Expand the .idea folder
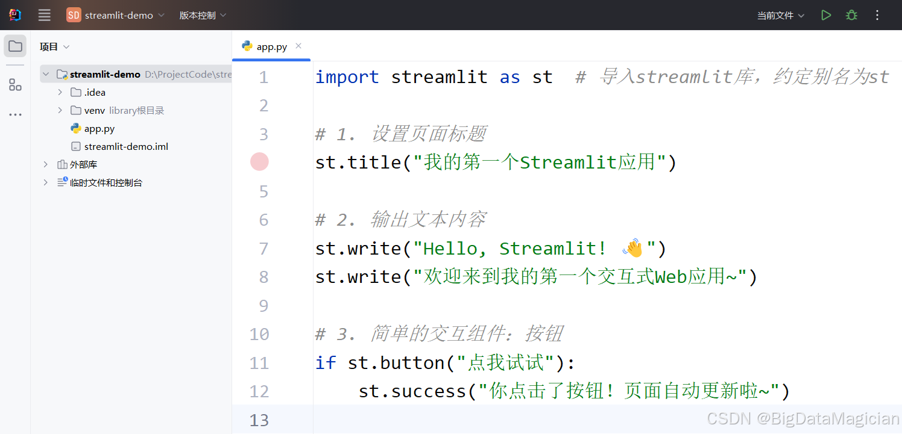This screenshot has height=434, width=902. pyautogui.click(x=60, y=92)
